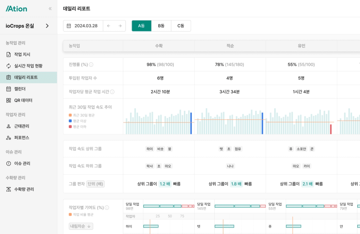Switch to the B동 tab
Screen dimensions: 360x234
161,26
